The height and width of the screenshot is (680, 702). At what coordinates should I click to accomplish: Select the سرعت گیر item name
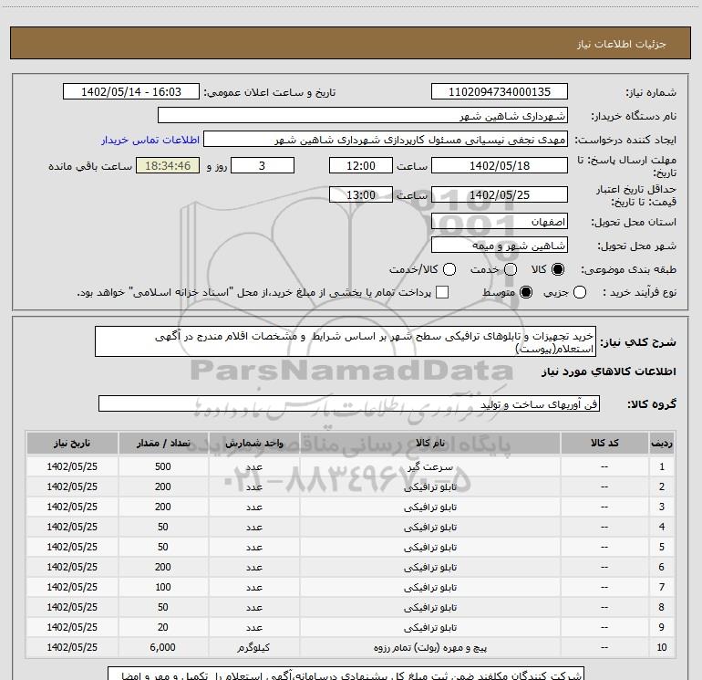tap(430, 467)
